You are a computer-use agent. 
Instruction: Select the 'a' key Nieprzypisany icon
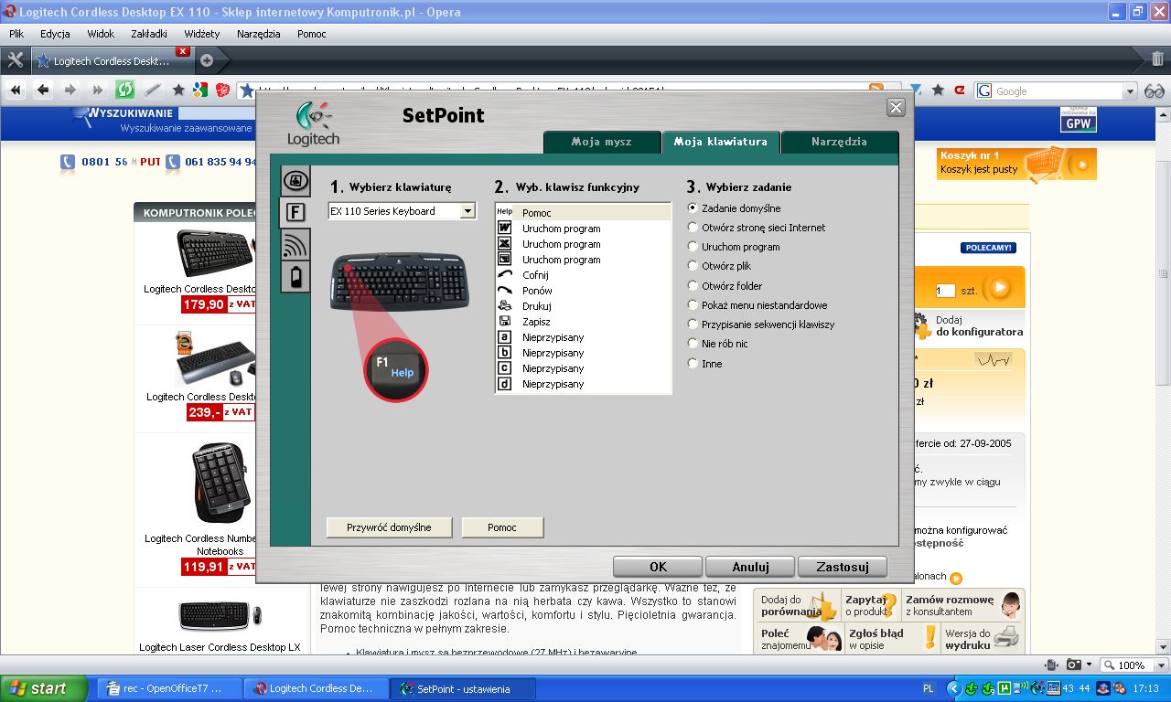pos(504,337)
